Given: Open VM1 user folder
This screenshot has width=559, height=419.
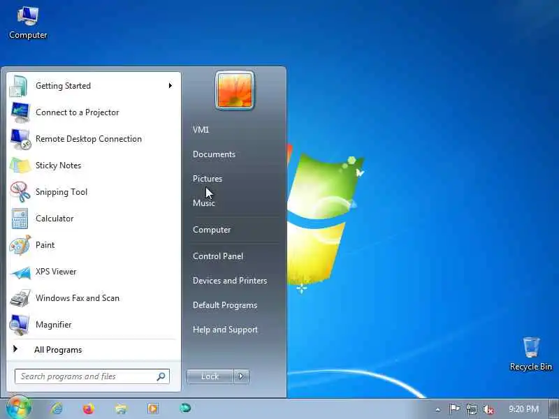Looking at the screenshot, I should pyautogui.click(x=201, y=130).
